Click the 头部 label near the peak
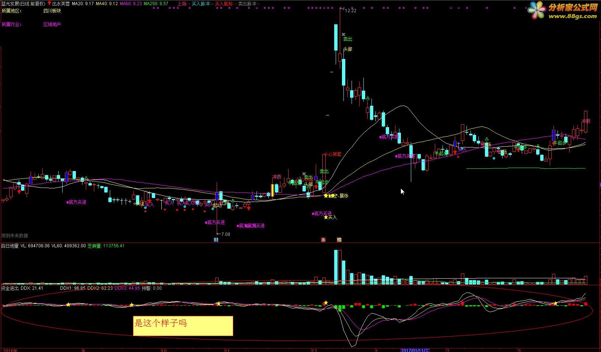 pyautogui.click(x=347, y=49)
